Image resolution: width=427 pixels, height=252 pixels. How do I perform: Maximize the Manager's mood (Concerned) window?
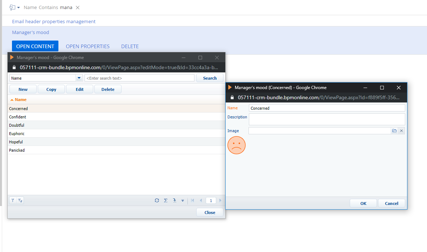click(x=382, y=88)
